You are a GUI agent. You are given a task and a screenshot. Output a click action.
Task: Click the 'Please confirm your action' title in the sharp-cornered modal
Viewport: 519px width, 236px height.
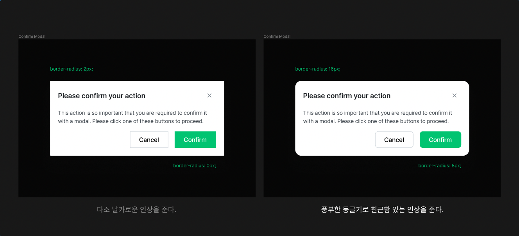click(x=102, y=96)
